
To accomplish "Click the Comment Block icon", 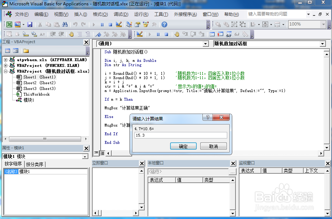I will pos(80,34).
